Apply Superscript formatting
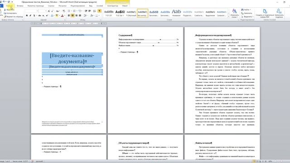 coord(47,15)
